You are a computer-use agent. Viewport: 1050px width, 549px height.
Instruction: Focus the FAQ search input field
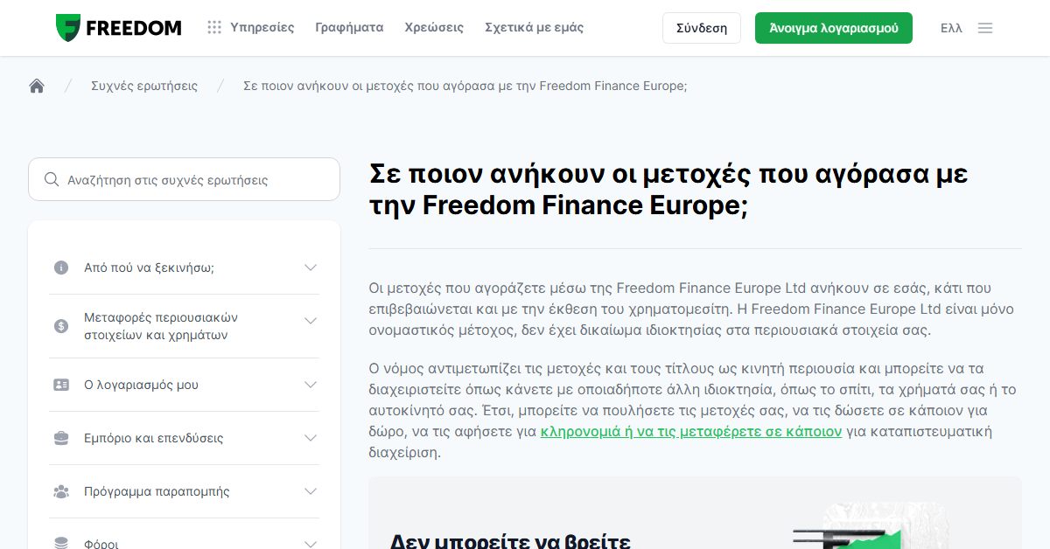tap(184, 179)
